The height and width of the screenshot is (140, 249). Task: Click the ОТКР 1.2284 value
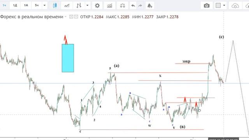click(92, 17)
